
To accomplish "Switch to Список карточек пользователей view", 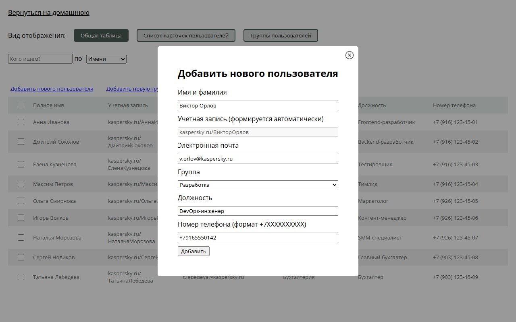I will [x=186, y=35].
